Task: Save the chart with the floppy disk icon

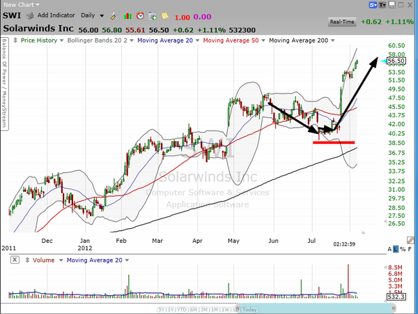Action: [392, 5]
